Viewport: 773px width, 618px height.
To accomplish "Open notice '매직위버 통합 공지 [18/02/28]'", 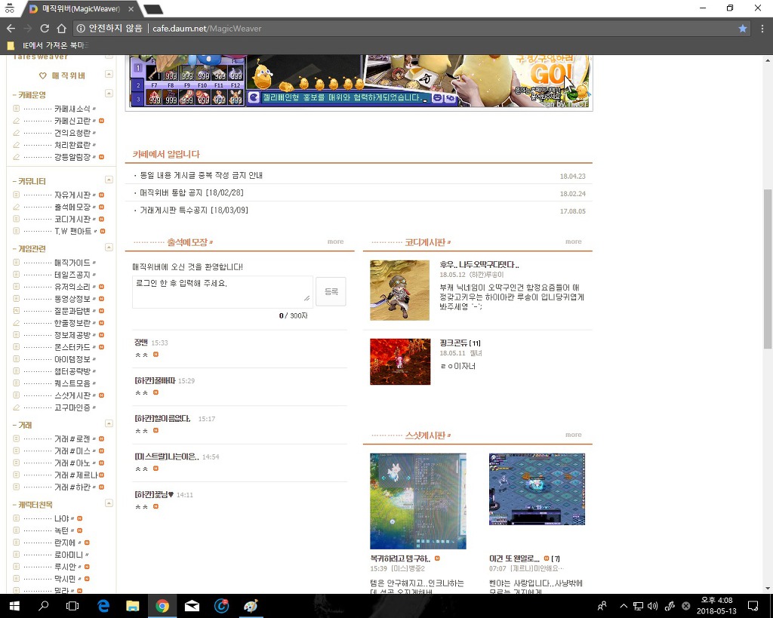I will (192, 192).
